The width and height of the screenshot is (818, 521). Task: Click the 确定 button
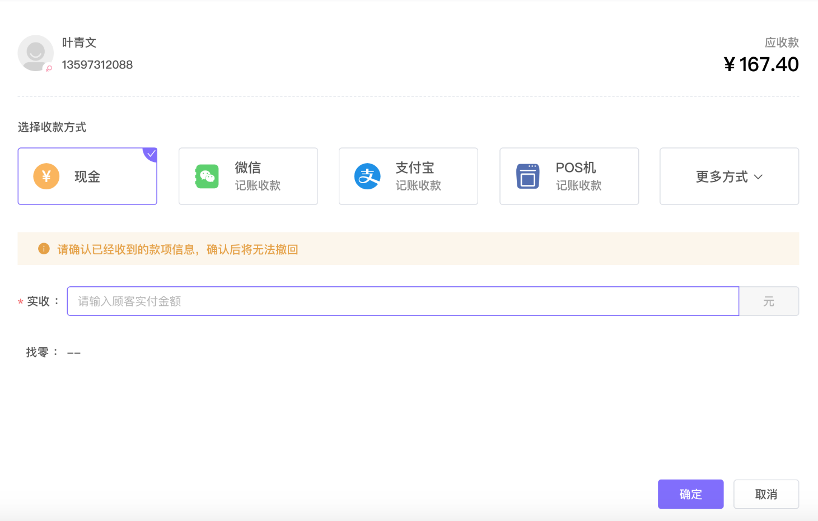coord(690,494)
